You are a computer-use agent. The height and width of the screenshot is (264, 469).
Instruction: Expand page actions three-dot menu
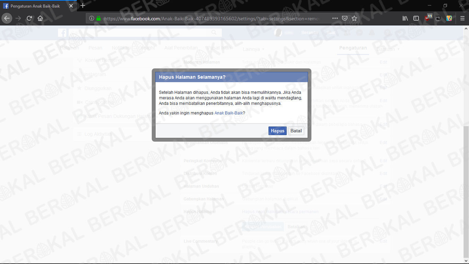[335, 18]
